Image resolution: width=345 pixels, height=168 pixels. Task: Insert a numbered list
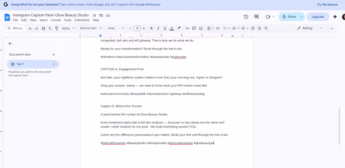tap(243, 28)
